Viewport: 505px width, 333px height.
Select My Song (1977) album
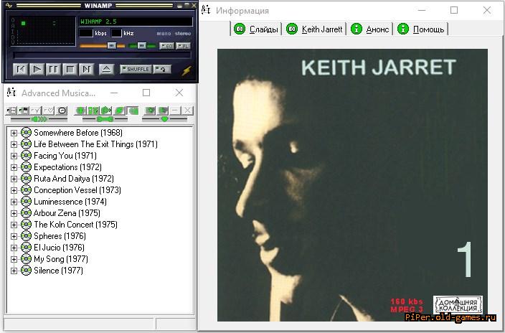coord(61,259)
